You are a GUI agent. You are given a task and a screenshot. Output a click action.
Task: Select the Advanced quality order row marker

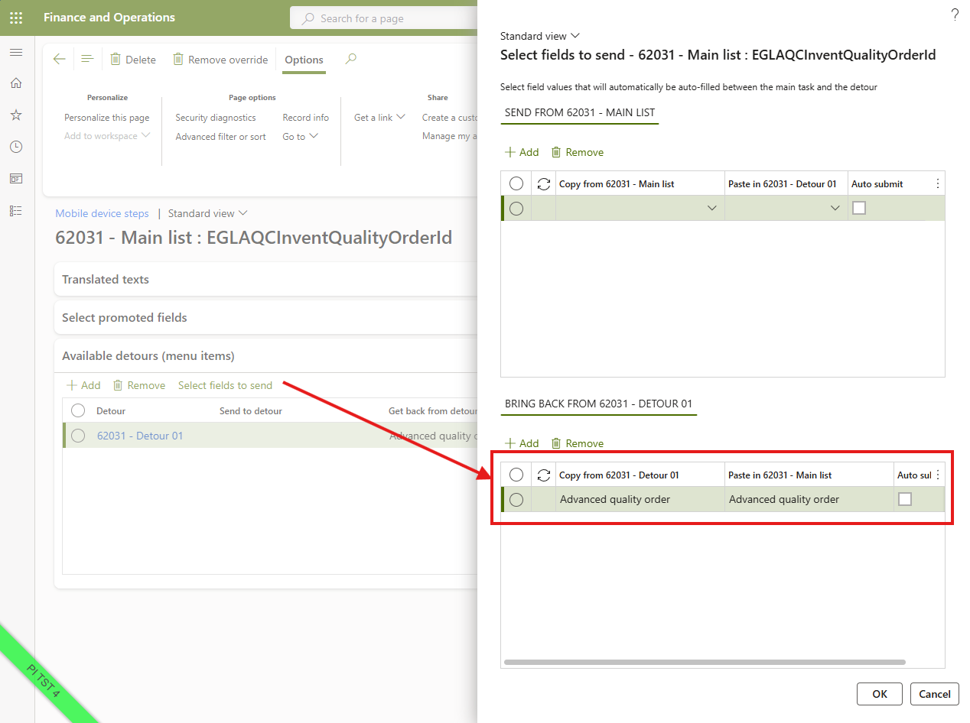pyautogui.click(x=516, y=500)
